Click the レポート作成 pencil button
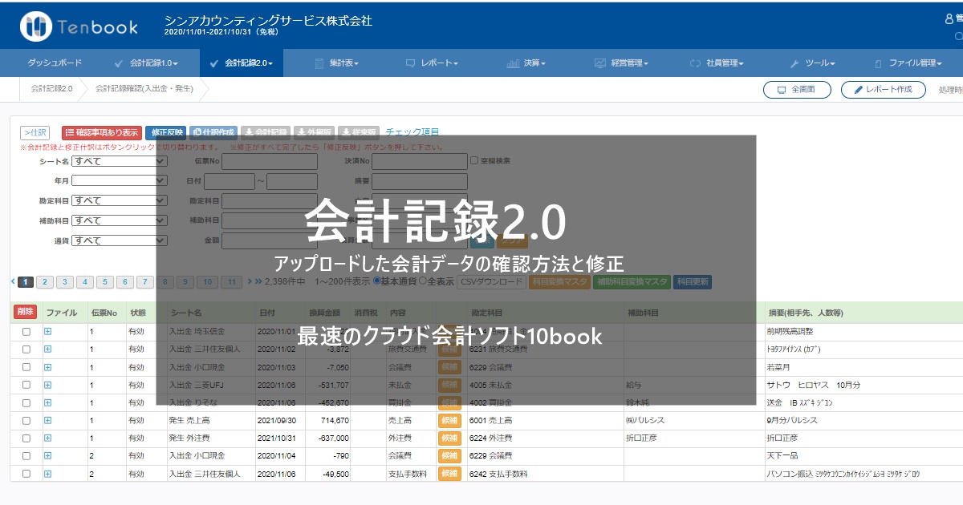Screen dimensions: 963x505 pyautogui.click(x=883, y=90)
